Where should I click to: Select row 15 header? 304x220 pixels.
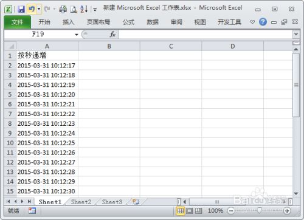click(x=10, y=191)
